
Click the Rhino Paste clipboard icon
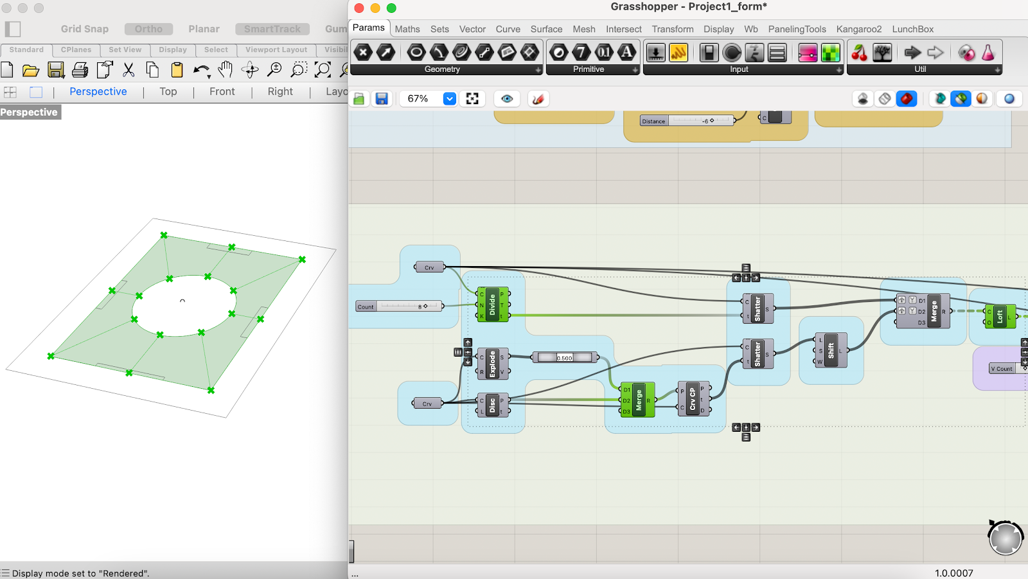[x=177, y=69]
